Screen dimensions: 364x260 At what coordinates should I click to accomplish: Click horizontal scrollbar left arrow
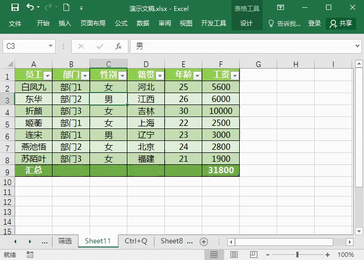(231, 242)
